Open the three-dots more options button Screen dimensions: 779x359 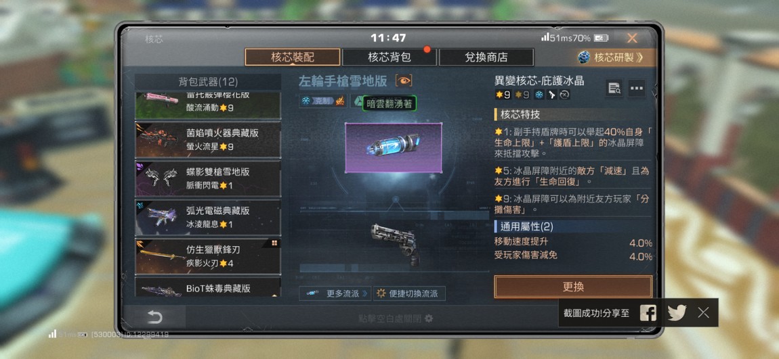coord(637,89)
